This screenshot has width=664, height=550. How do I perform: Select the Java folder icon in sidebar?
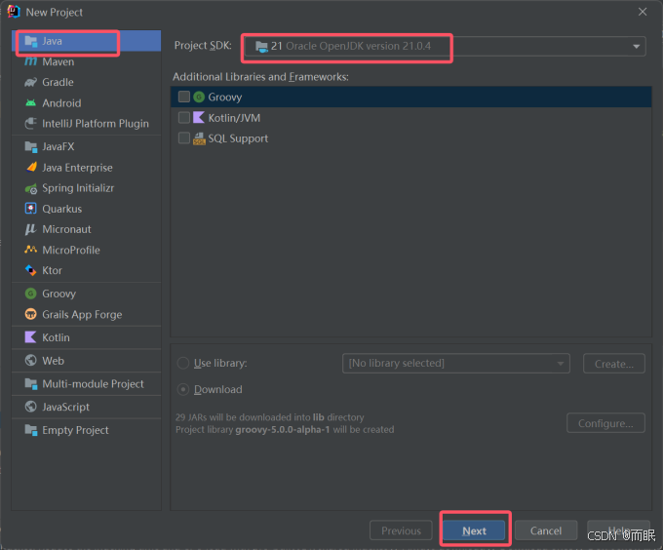tap(31, 41)
